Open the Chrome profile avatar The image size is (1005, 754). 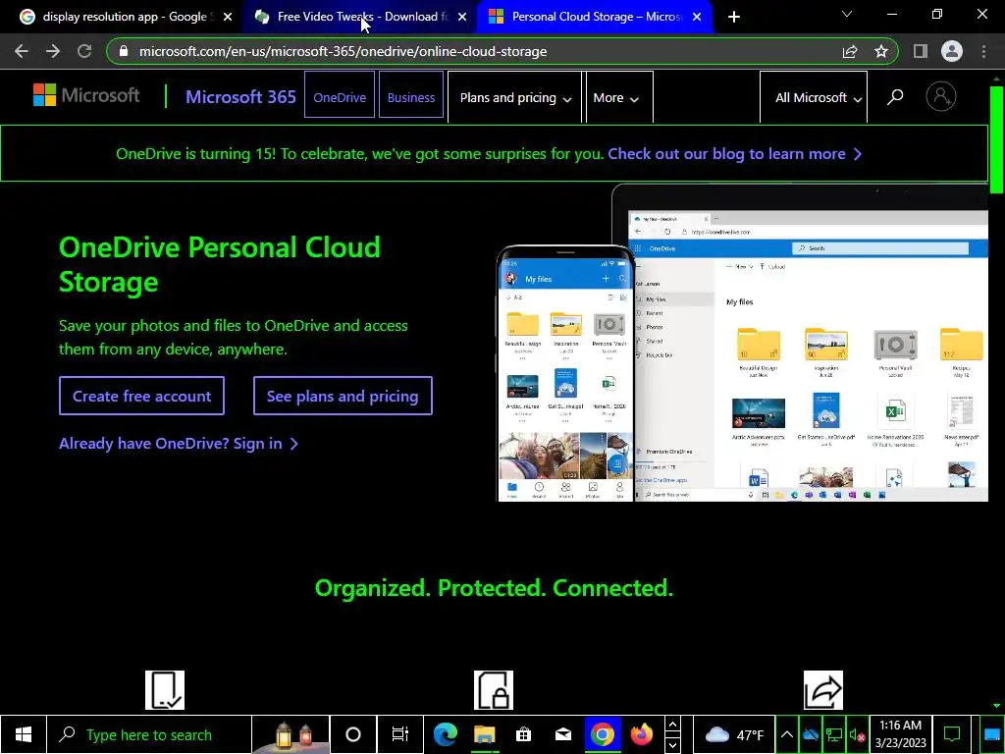pyautogui.click(x=952, y=51)
